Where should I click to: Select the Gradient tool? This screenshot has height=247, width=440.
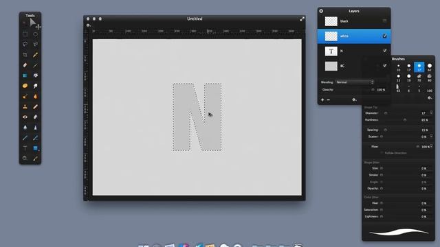pyautogui.click(x=35, y=75)
